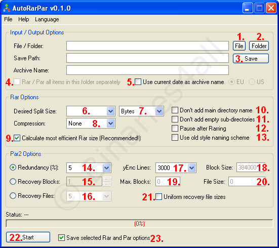Focus the Save Path input field

[x=147, y=58]
